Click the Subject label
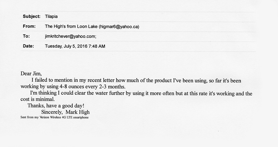 (32, 16)
